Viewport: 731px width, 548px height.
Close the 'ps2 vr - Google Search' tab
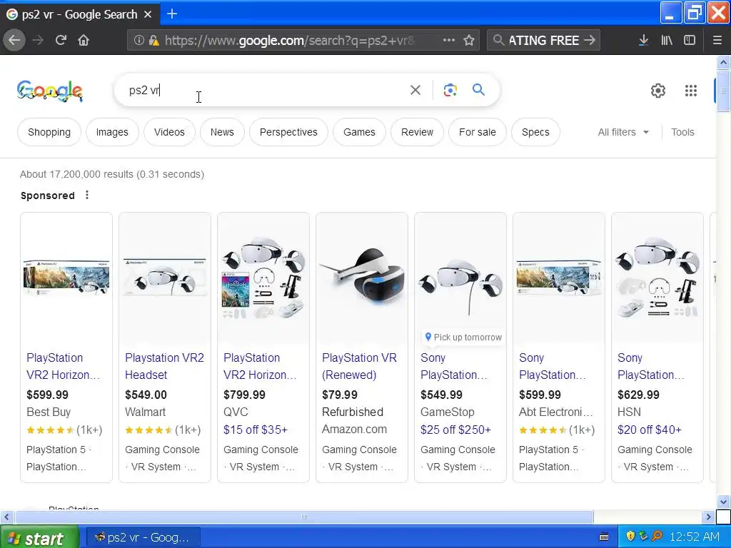(148, 14)
